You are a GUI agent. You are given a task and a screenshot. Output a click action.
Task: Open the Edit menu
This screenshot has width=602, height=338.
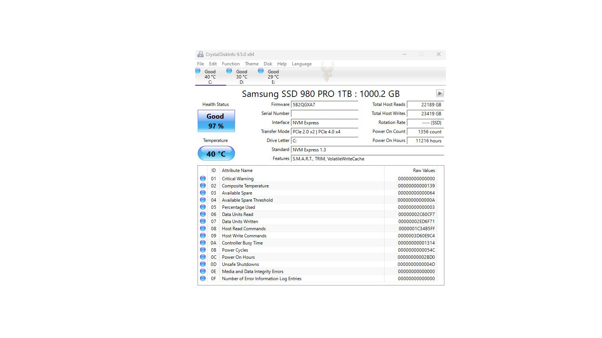coord(213,64)
